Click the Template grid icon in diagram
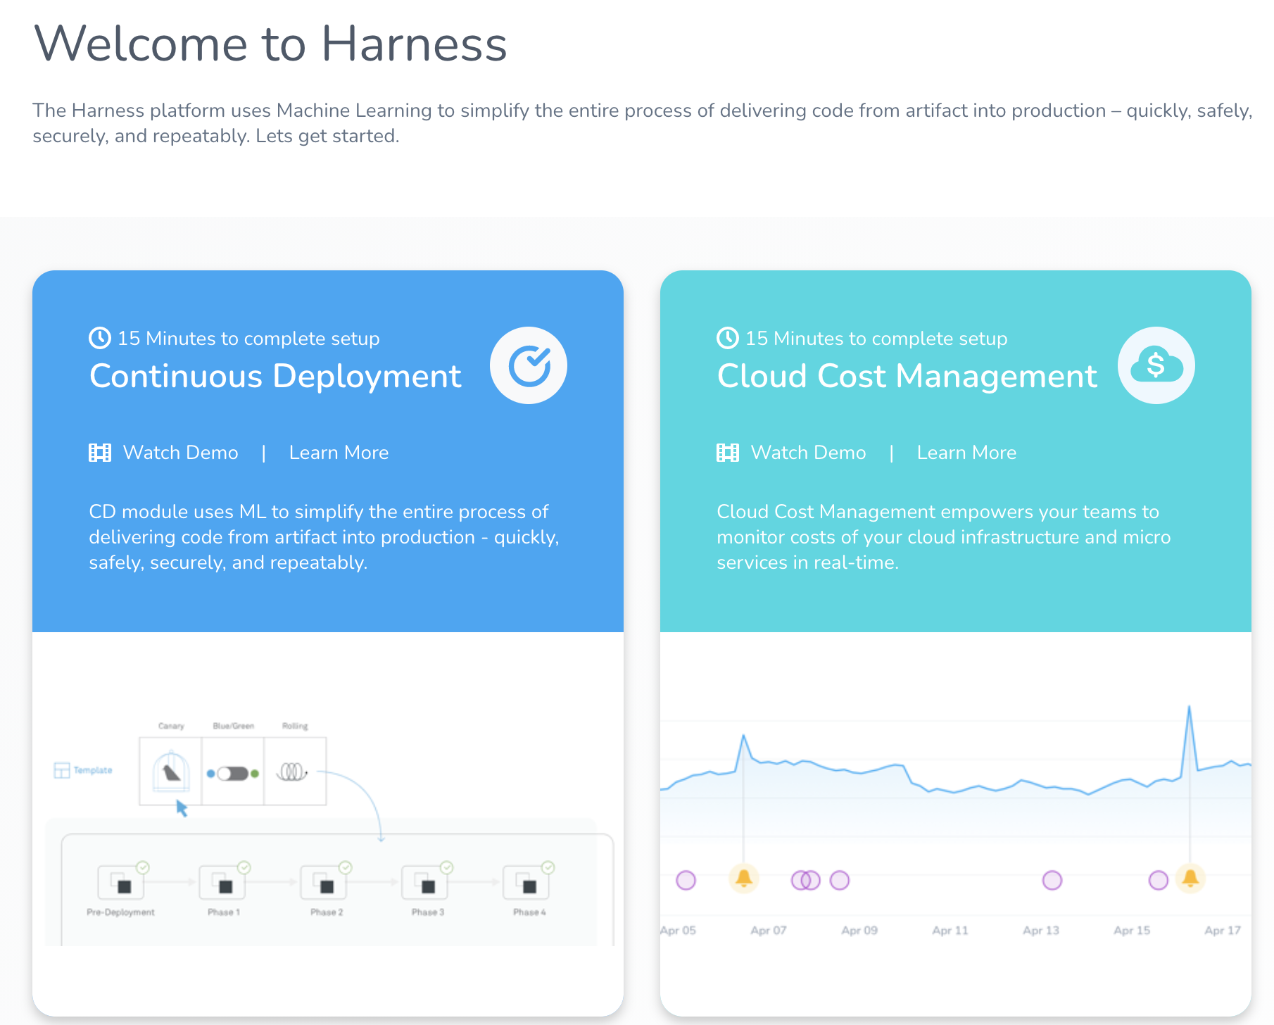This screenshot has width=1274, height=1025. 62,770
